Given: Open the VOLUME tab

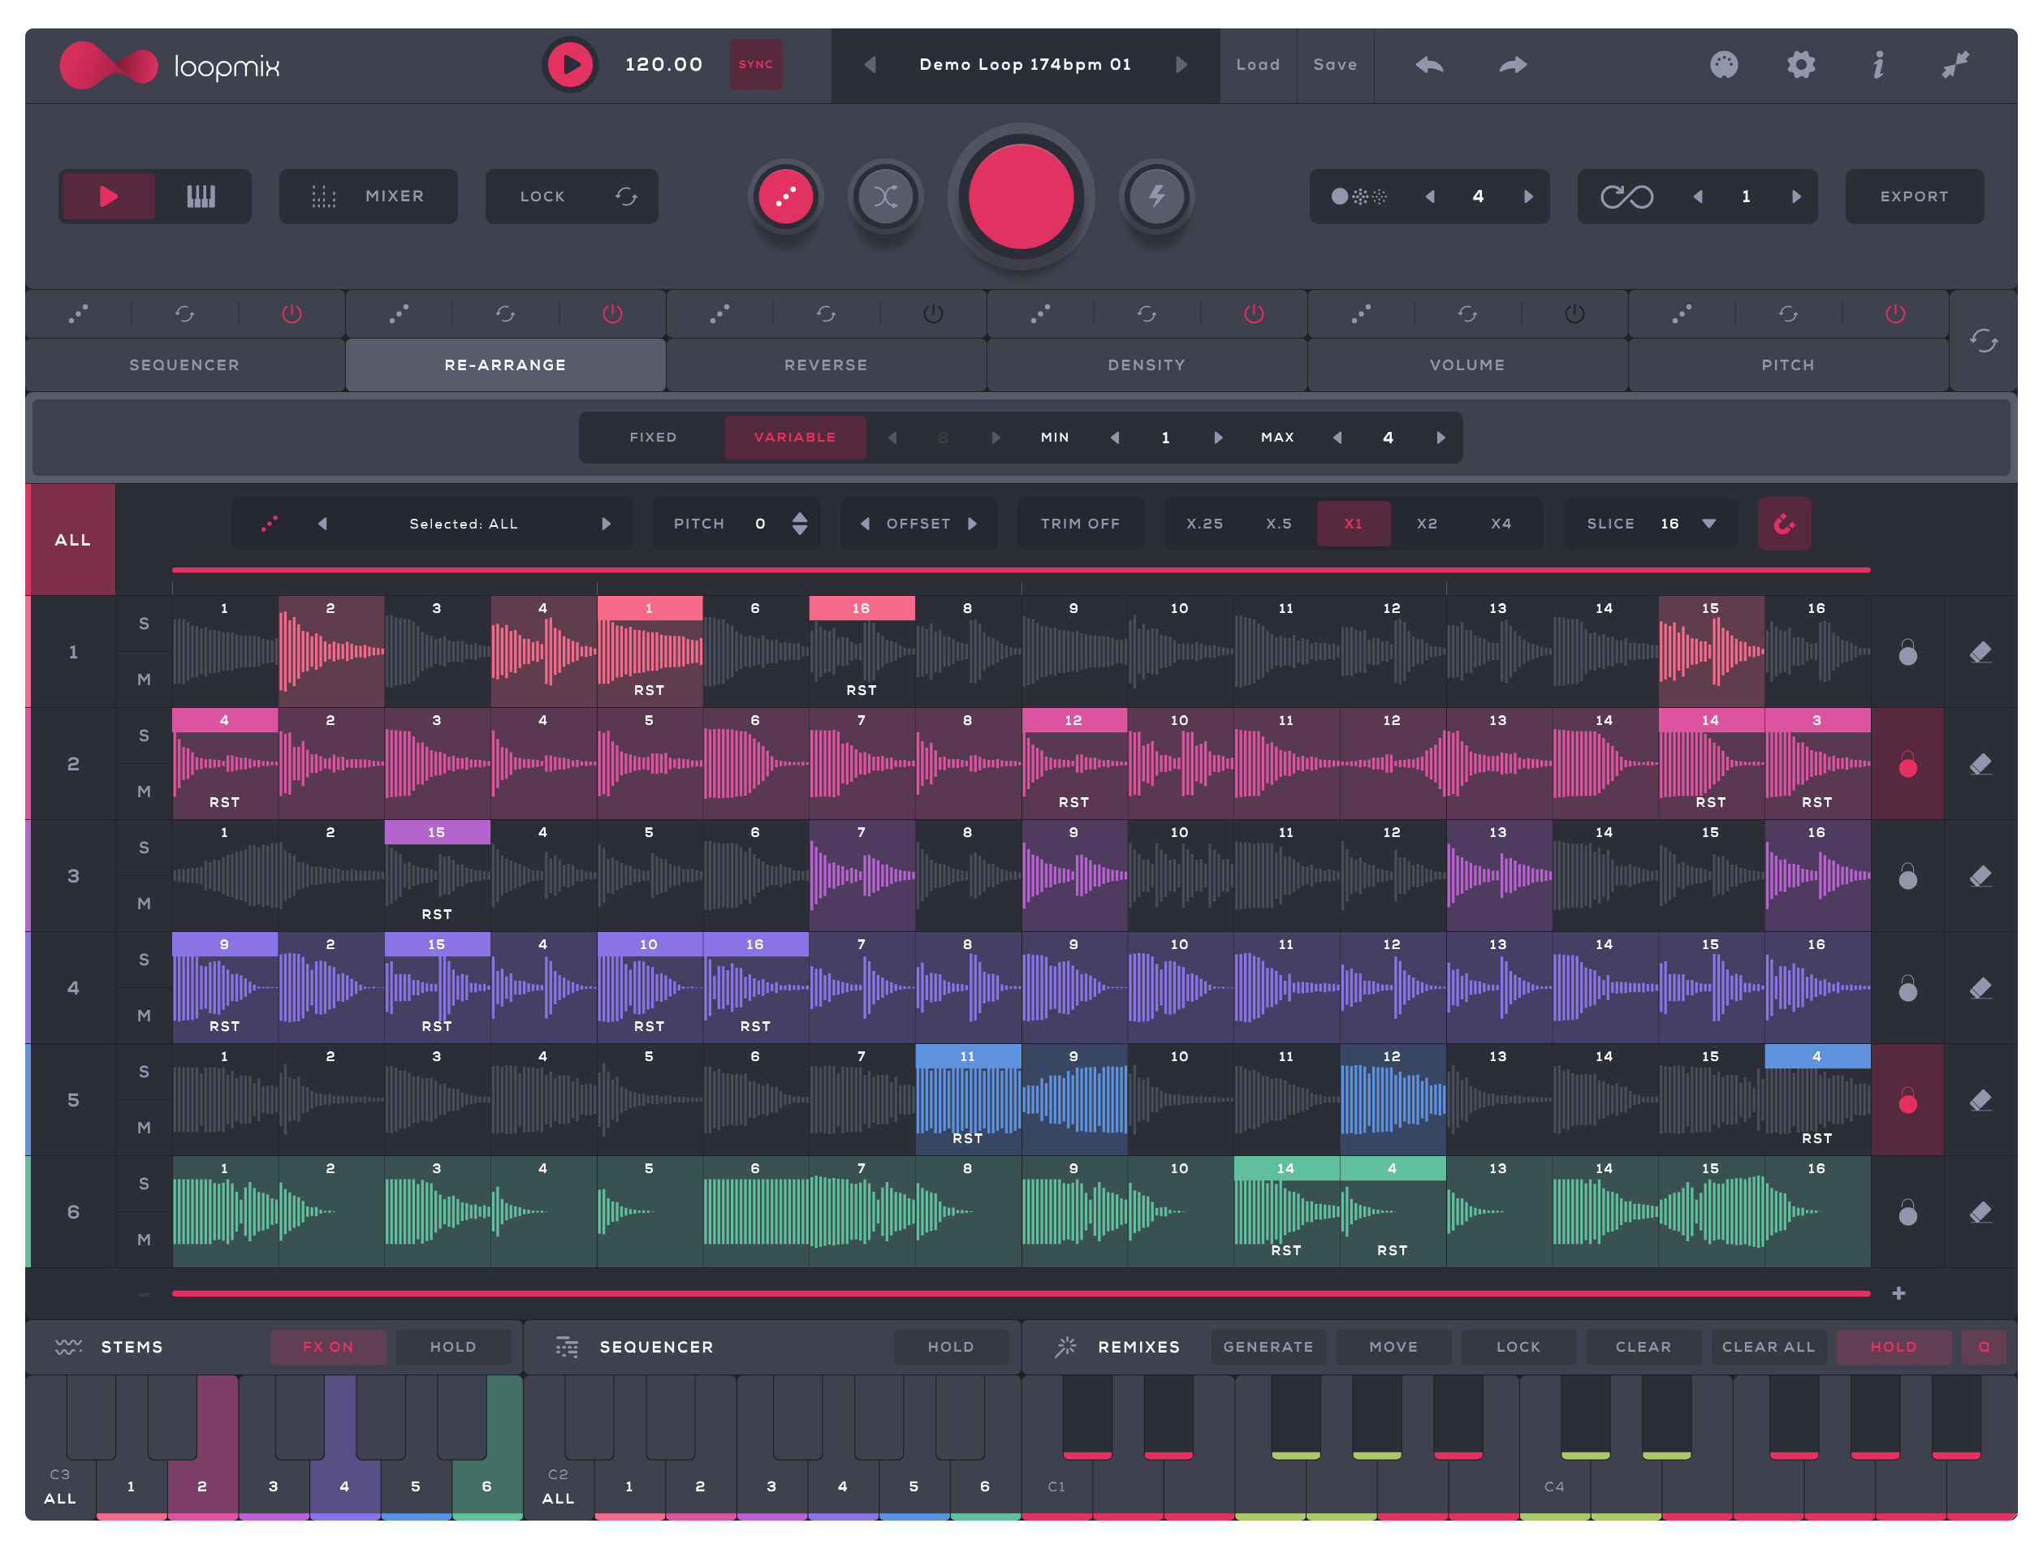Looking at the screenshot, I should pyautogui.click(x=1466, y=365).
